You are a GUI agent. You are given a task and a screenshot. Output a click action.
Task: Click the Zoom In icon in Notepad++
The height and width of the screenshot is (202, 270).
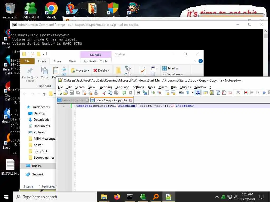click(153, 93)
